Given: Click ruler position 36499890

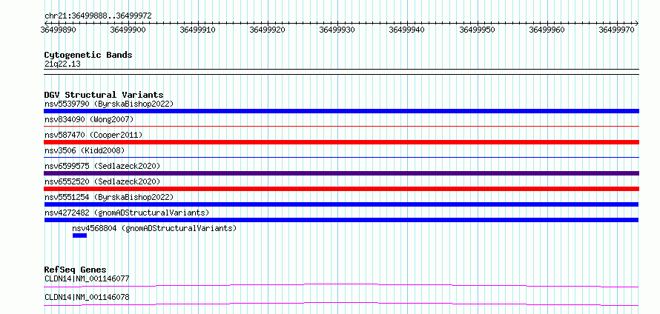Looking at the screenshot, I should pyautogui.click(x=58, y=30).
